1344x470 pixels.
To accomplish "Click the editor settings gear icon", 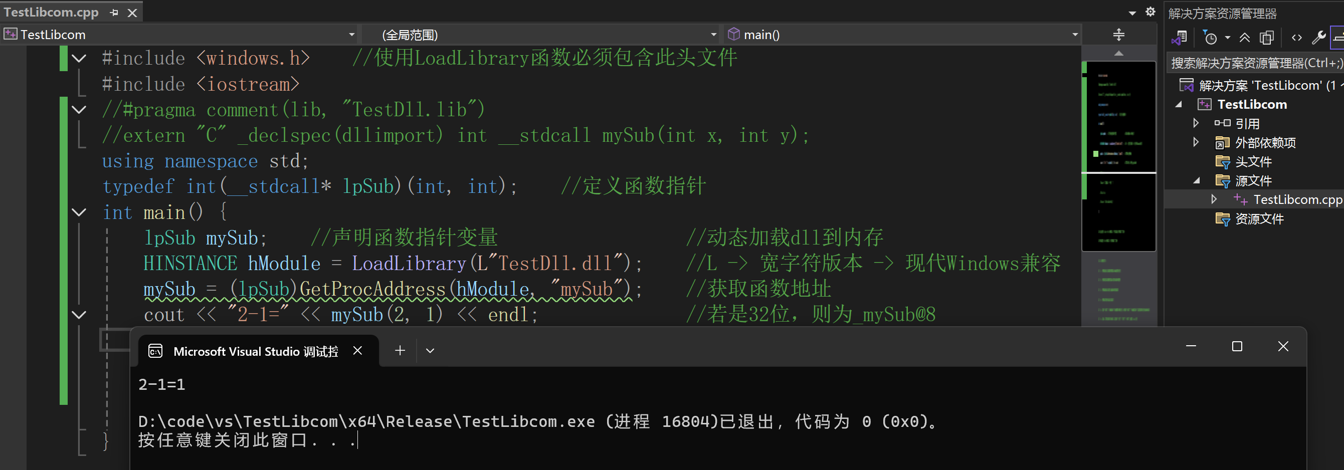I will (1150, 12).
